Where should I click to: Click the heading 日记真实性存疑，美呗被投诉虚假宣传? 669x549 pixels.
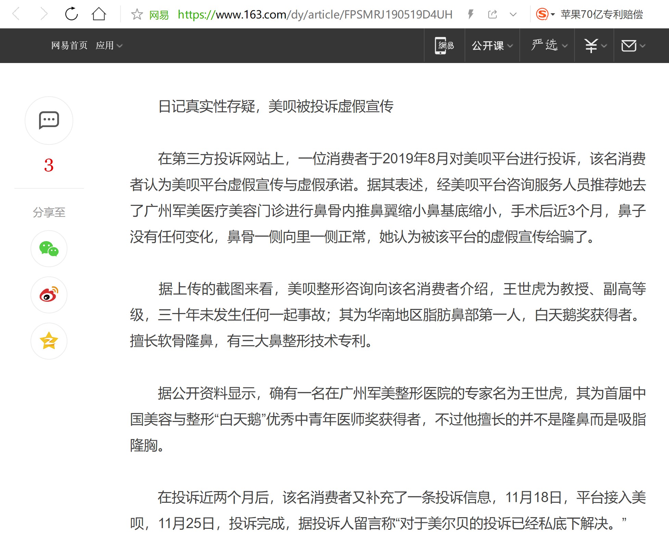point(276,107)
